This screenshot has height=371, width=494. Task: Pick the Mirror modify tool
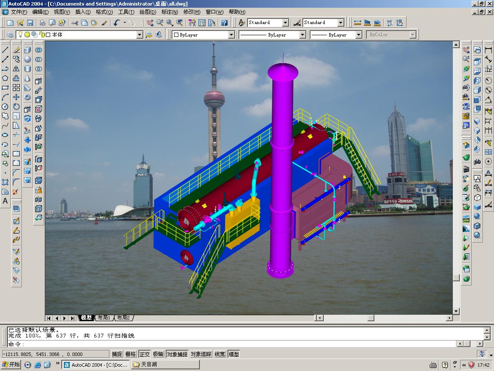tap(16, 69)
